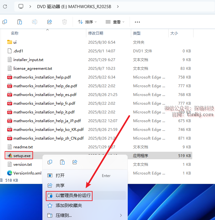Click the 文件夹 type cell for ui
215x220 pixels.
139,42
